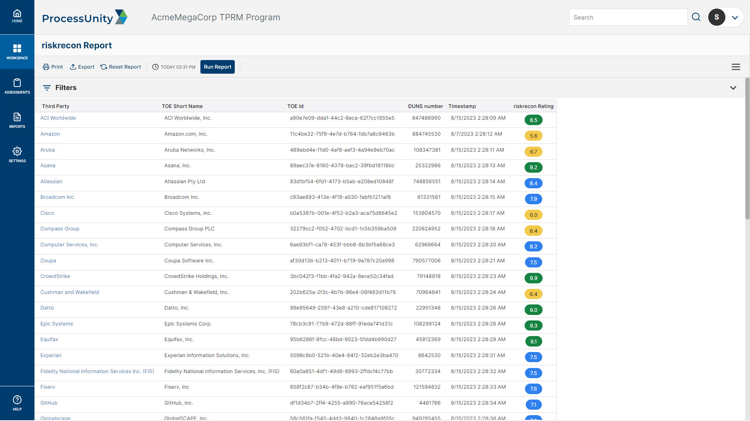Click the ACI Worldwide 8.5 rating badge
The image size is (750, 421).
[533, 120]
